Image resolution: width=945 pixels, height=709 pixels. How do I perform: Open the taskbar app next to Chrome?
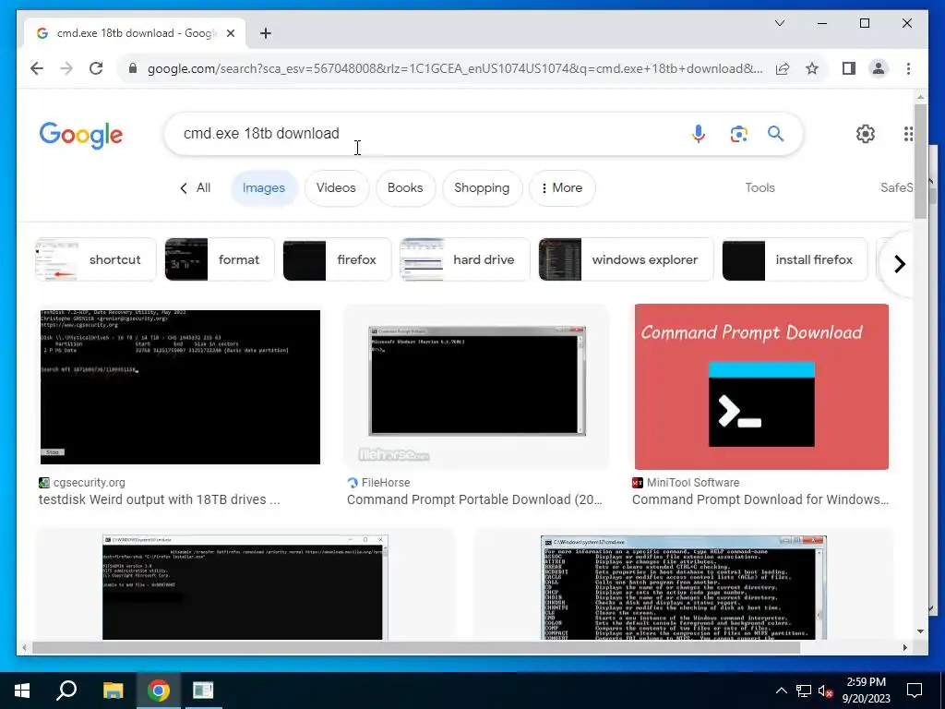(x=203, y=691)
